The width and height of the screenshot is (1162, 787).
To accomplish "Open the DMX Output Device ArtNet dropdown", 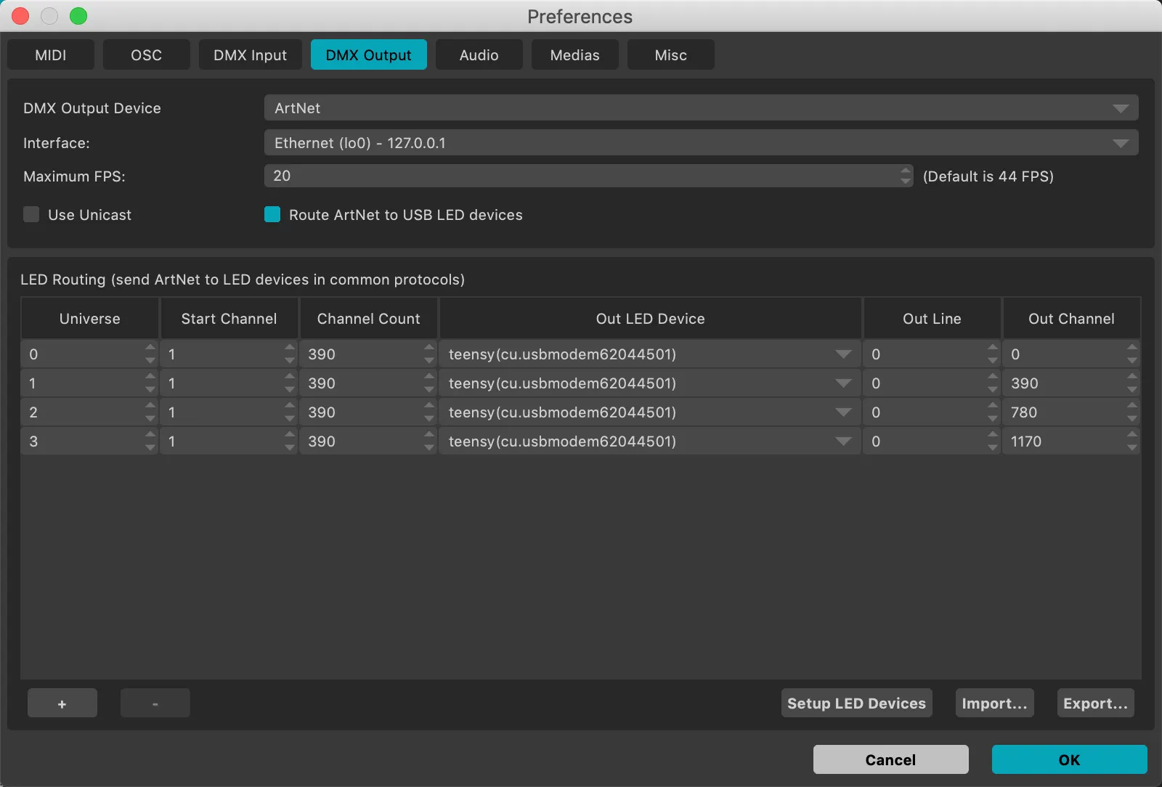I will [702, 108].
